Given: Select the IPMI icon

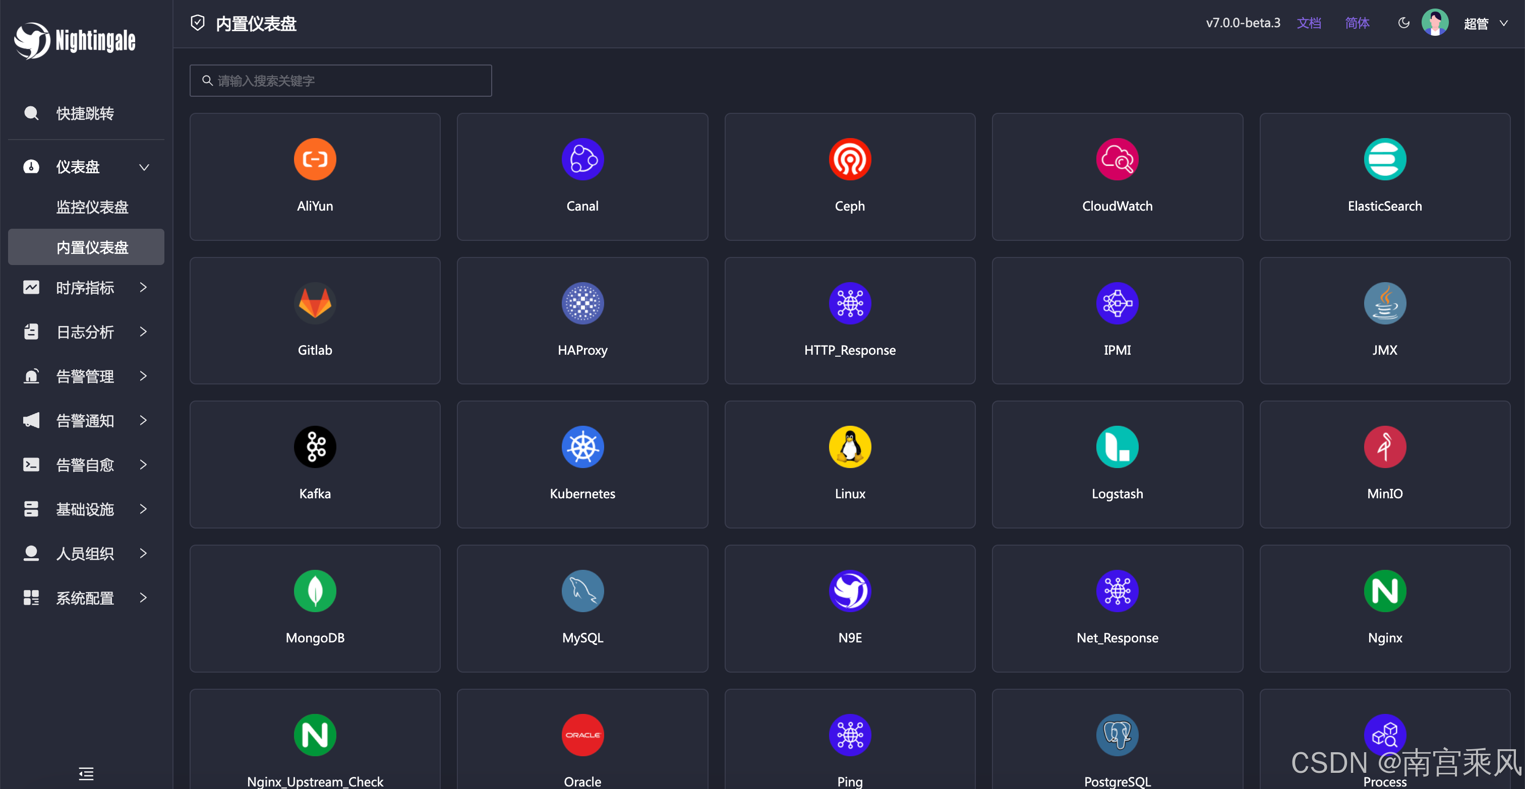Looking at the screenshot, I should click(1117, 303).
